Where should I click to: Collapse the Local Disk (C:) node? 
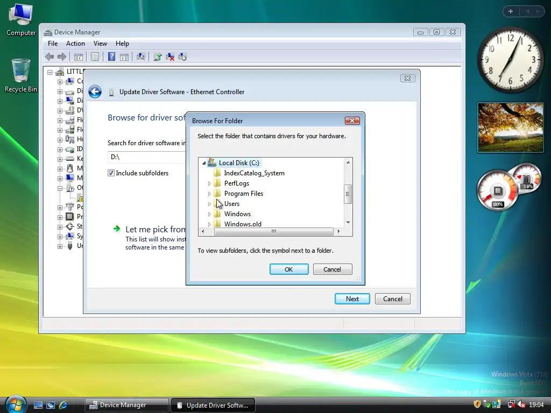point(204,163)
